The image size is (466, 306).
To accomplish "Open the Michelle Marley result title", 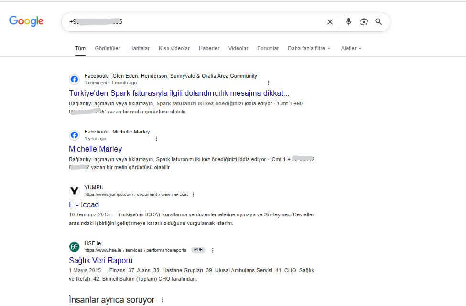I will click(96, 149).
